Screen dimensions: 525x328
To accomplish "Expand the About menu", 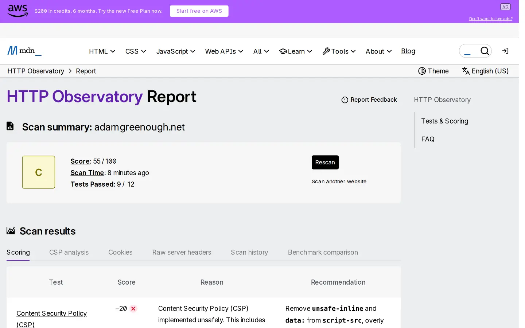I will [379, 51].
